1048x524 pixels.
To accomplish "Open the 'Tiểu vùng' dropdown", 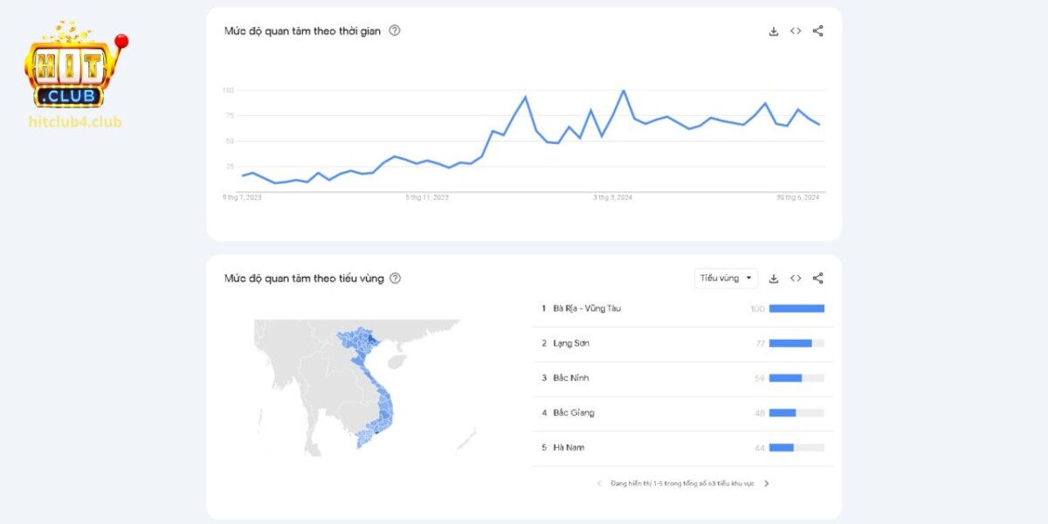I will [x=725, y=278].
